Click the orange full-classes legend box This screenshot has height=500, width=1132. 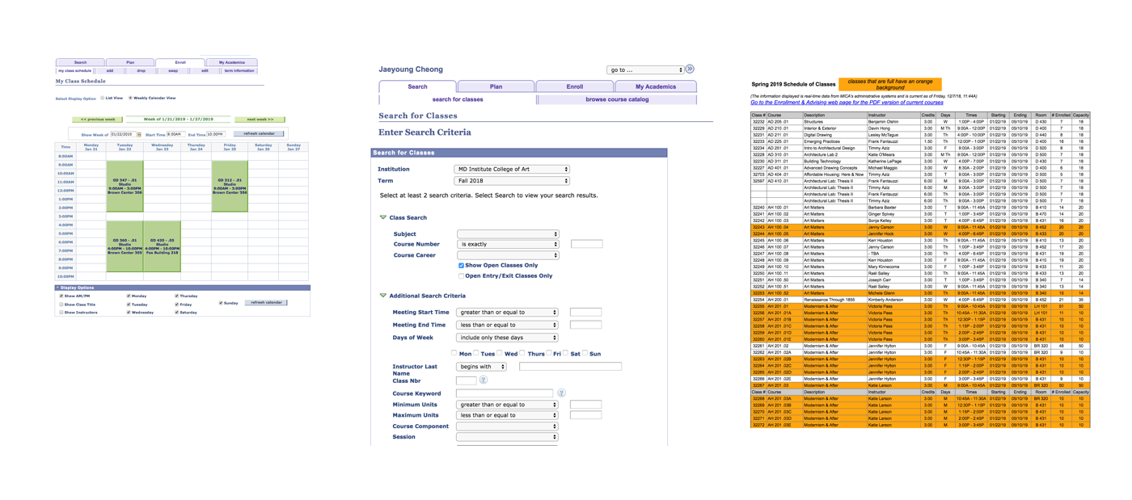click(x=889, y=84)
